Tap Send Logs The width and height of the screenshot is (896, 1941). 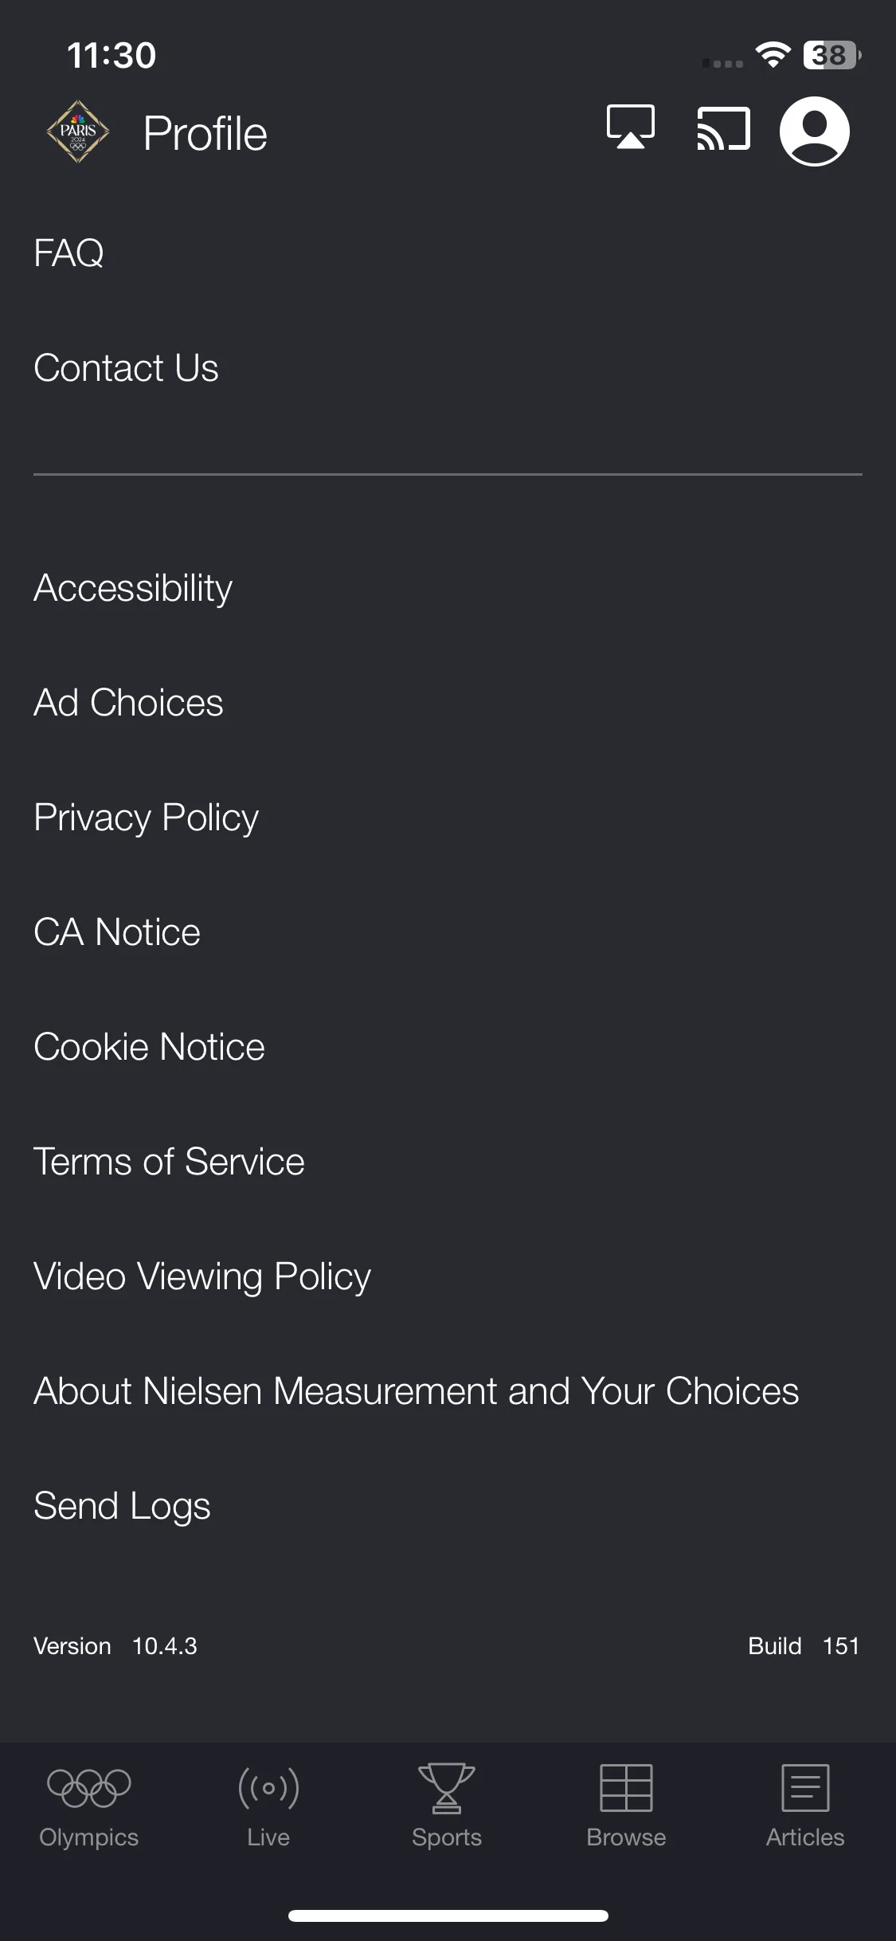click(x=122, y=1507)
